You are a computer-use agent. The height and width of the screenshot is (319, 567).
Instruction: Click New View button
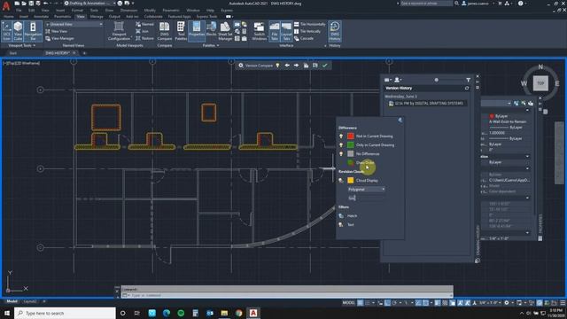click(57, 32)
